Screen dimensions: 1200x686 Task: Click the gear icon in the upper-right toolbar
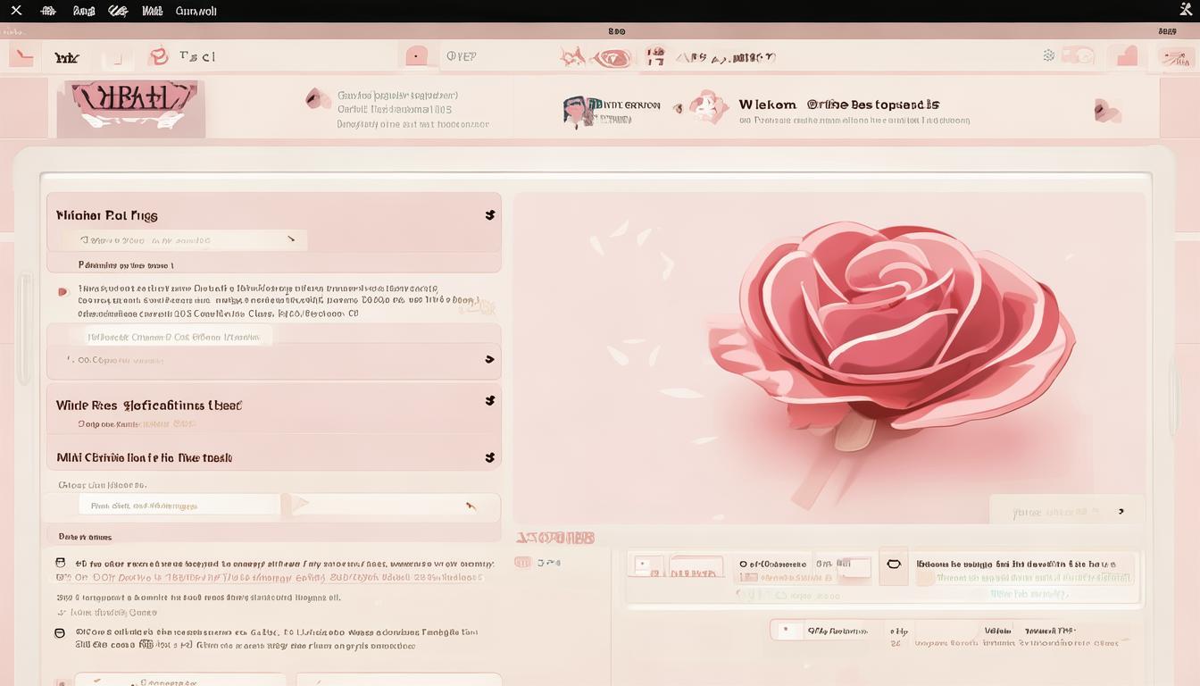point(1049,55)
